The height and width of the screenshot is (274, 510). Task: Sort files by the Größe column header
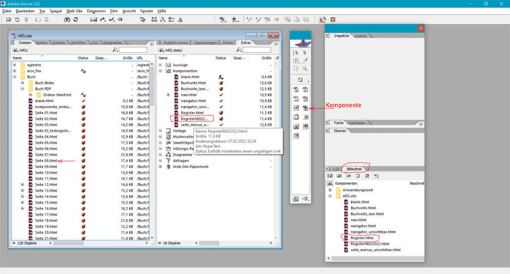click(x=127, y=58)
